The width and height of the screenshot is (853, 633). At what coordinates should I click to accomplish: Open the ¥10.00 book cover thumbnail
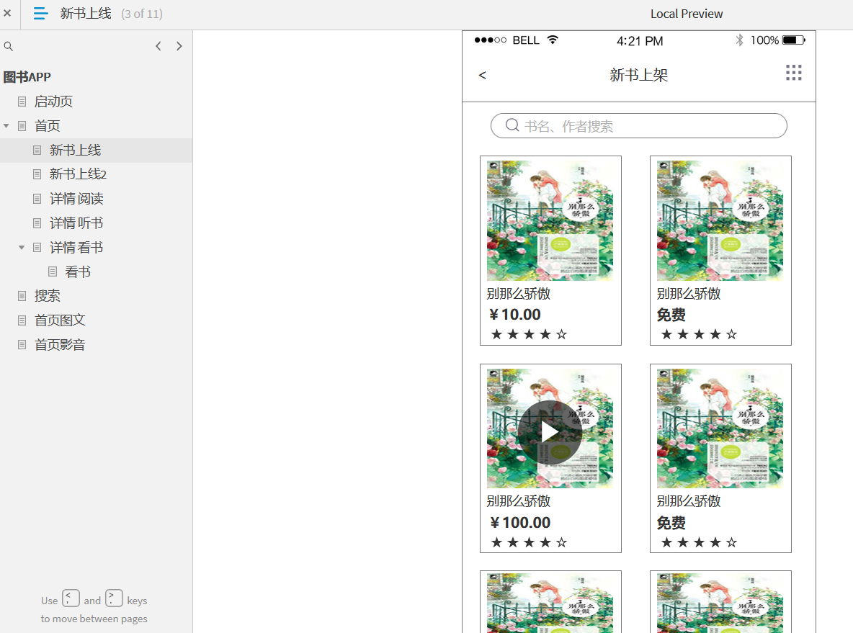[x=550, y=220]
